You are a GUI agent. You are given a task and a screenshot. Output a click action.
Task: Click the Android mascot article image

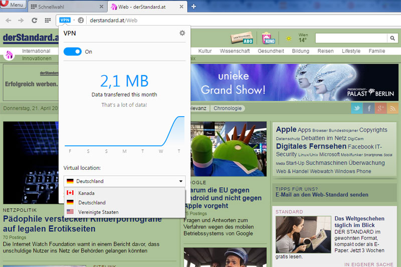point(229,149)
